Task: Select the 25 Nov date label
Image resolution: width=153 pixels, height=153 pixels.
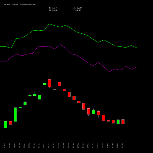Action: [x=88, y=146]
